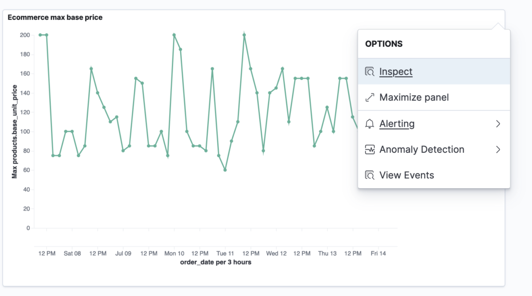Click the Mon 10 peak data point

point(174,35)
